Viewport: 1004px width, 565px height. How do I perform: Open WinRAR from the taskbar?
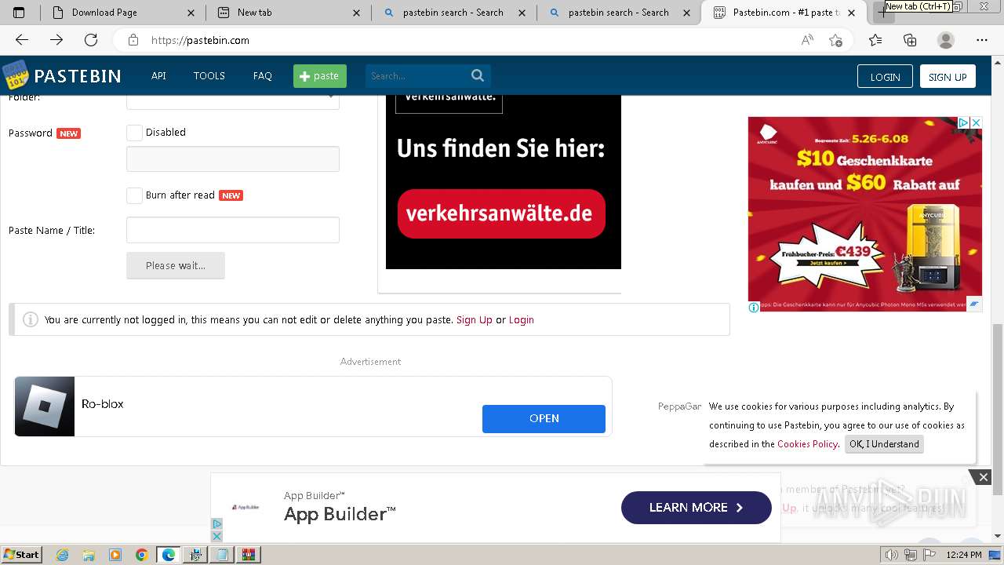pos(249,555)
